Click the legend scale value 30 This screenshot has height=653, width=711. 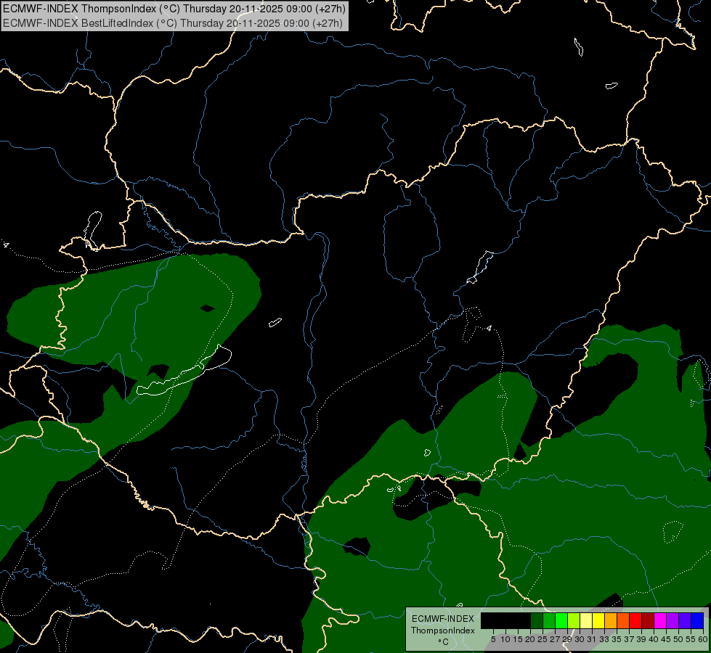[580, 639]
